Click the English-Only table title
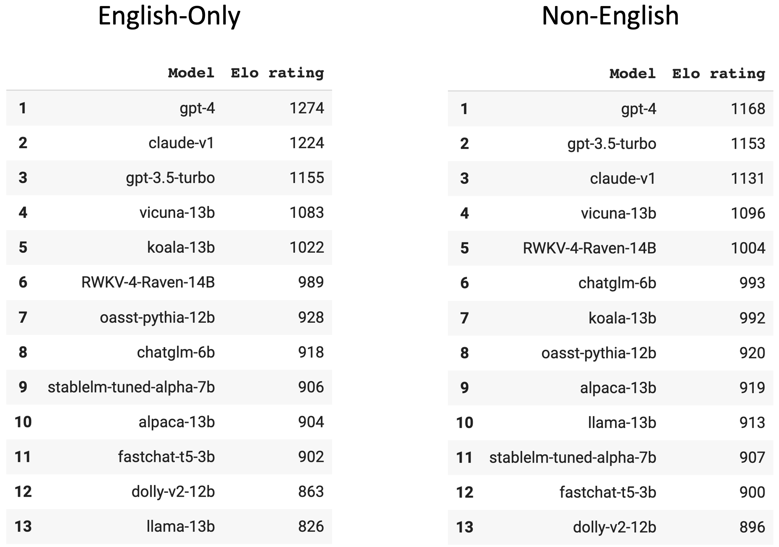The width and height of the screenshot is (779, 547). pyautogui.click(x=169, y=16)
